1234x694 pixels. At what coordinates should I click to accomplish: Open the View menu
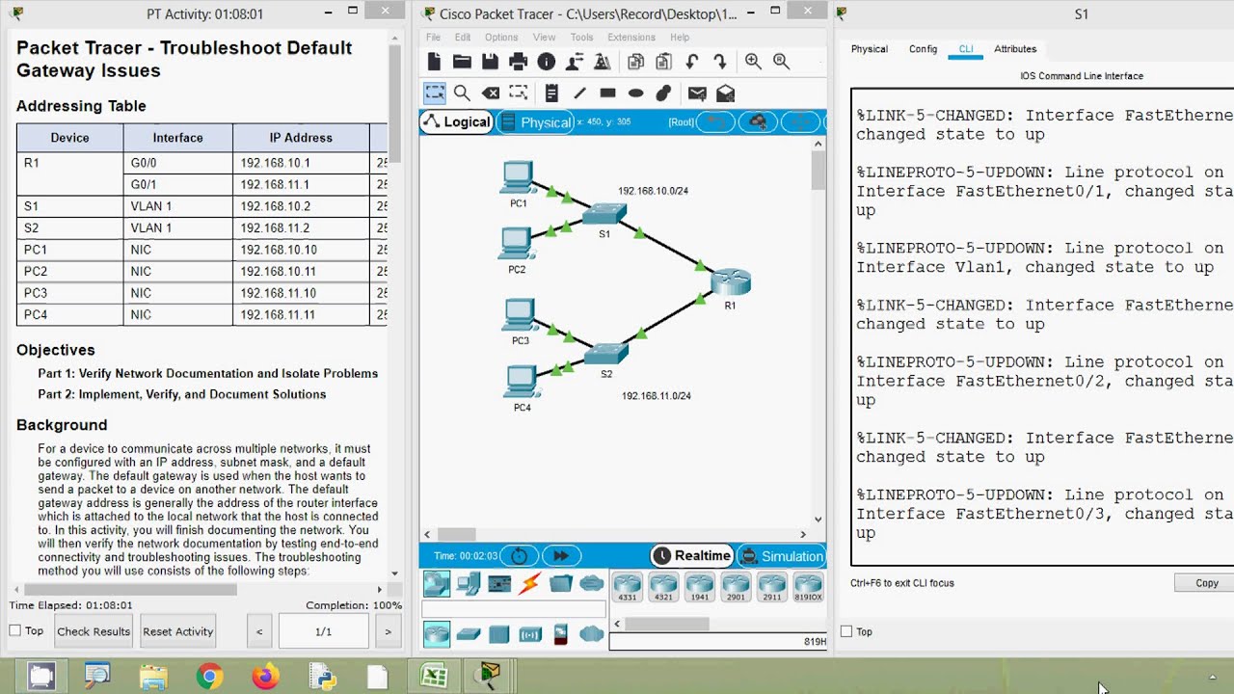point(544,38)
